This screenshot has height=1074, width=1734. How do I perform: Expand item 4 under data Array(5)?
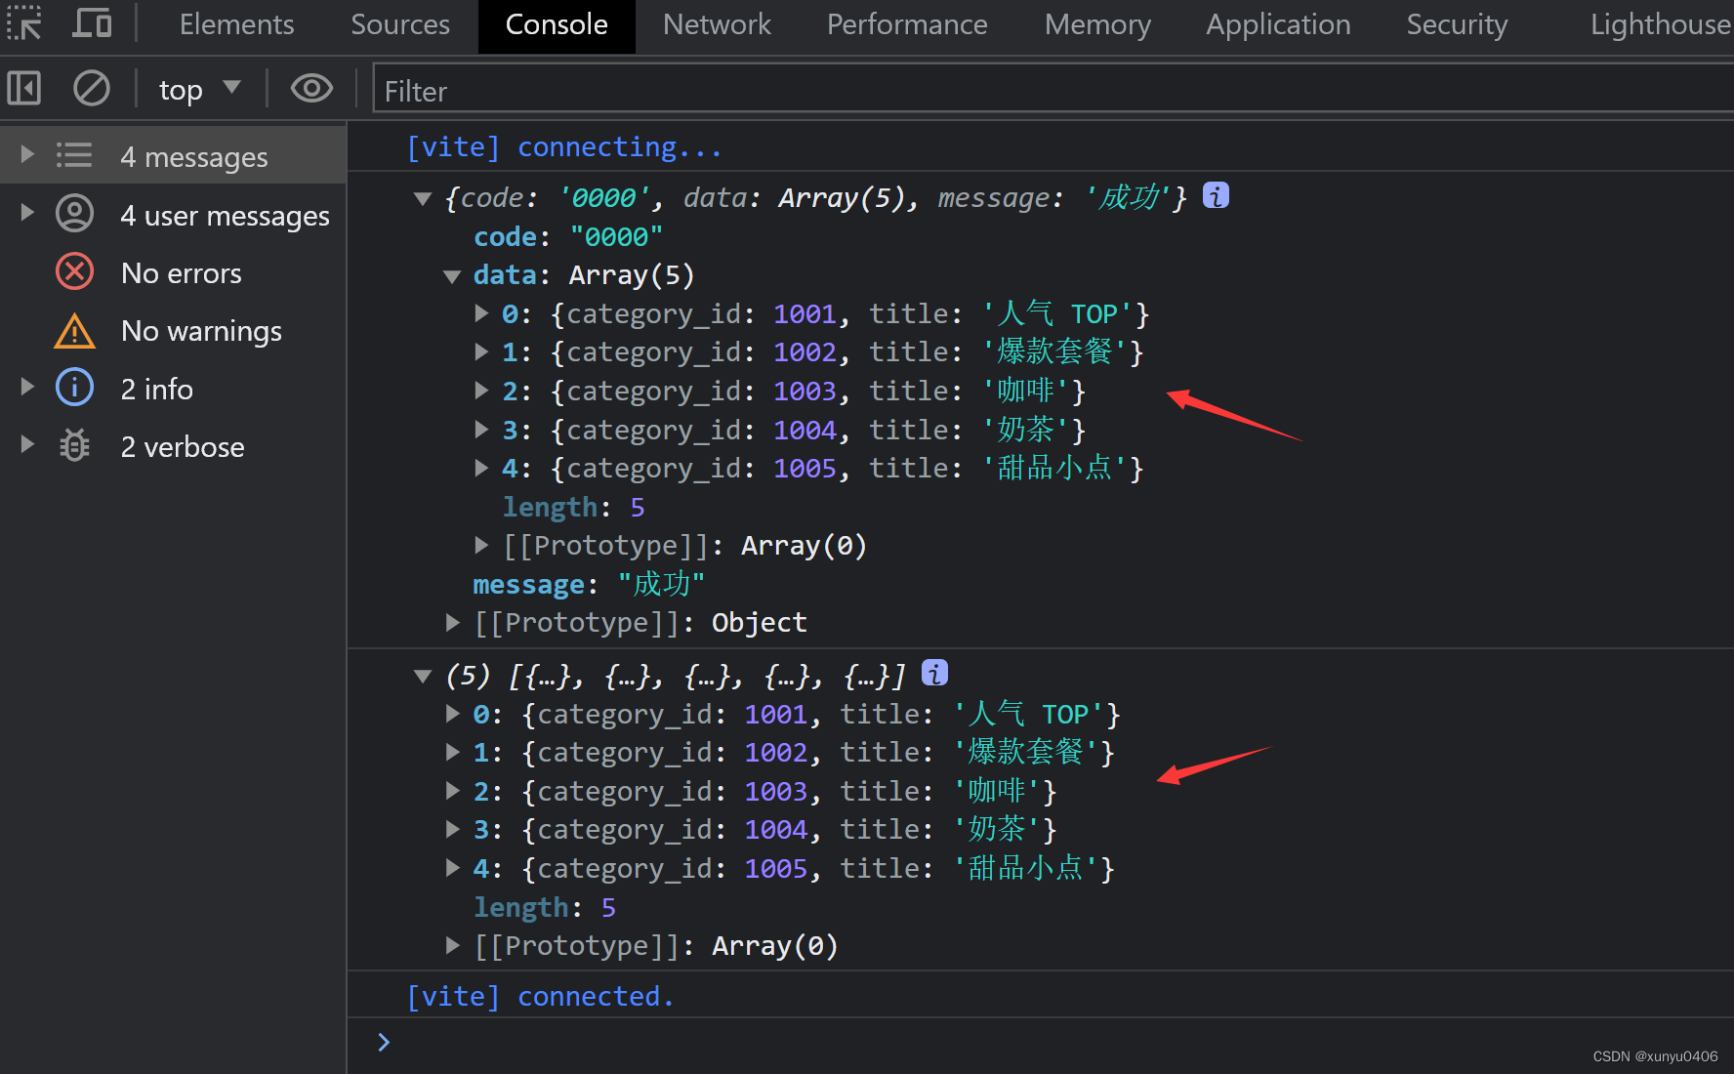tap(481, 468)
